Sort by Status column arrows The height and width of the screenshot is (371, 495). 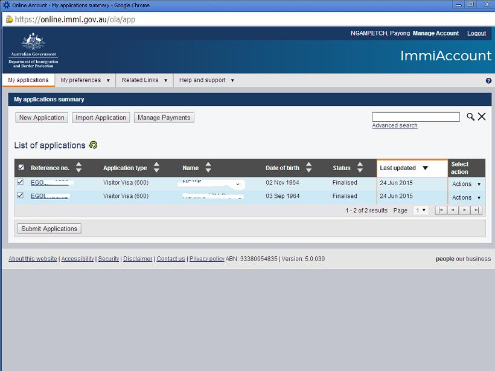[x=360, y=168]
